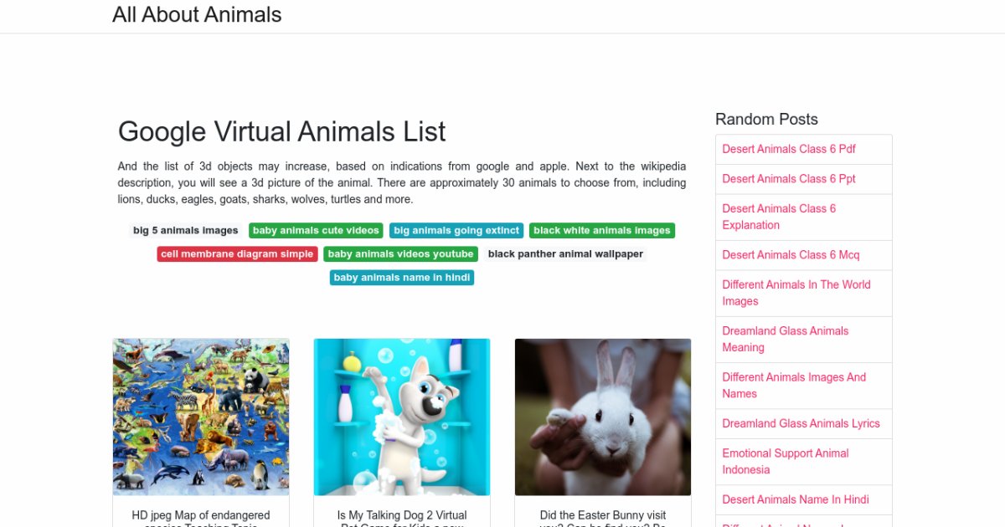This screenshot has width=1005, height=527.
Task: Select the 'baby animals name in hindi' tag
Action: coord(402,278)
